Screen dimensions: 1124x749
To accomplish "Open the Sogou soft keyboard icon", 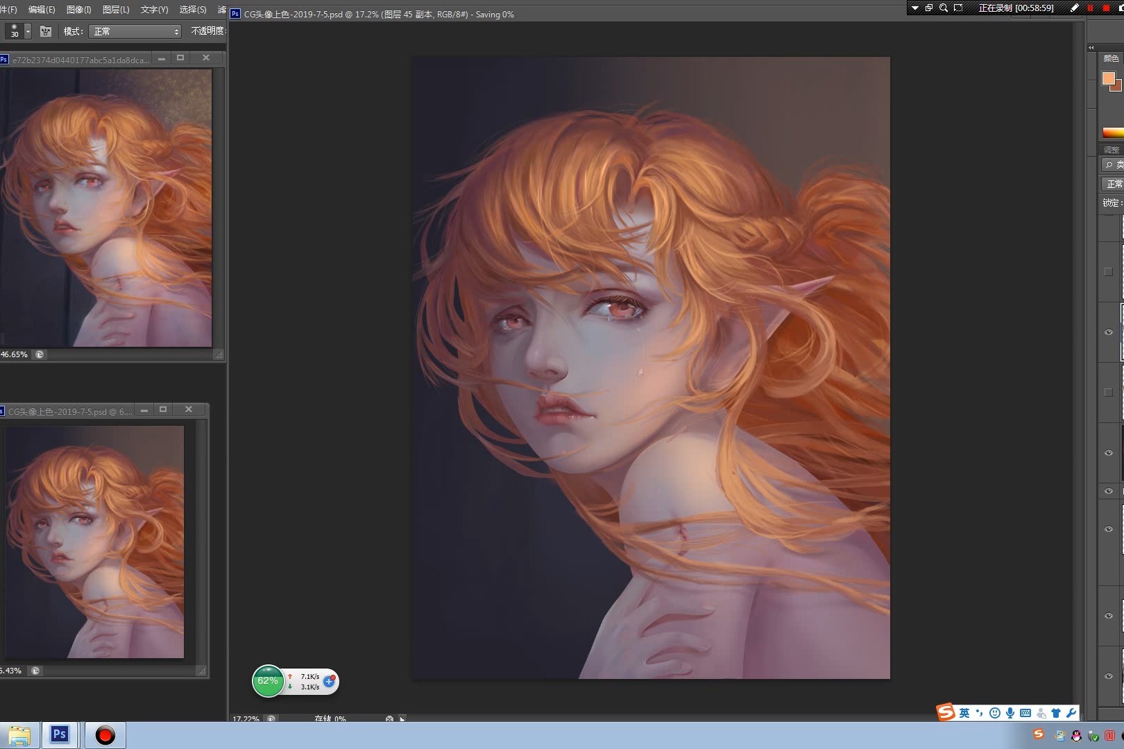I will [1025, 713].
